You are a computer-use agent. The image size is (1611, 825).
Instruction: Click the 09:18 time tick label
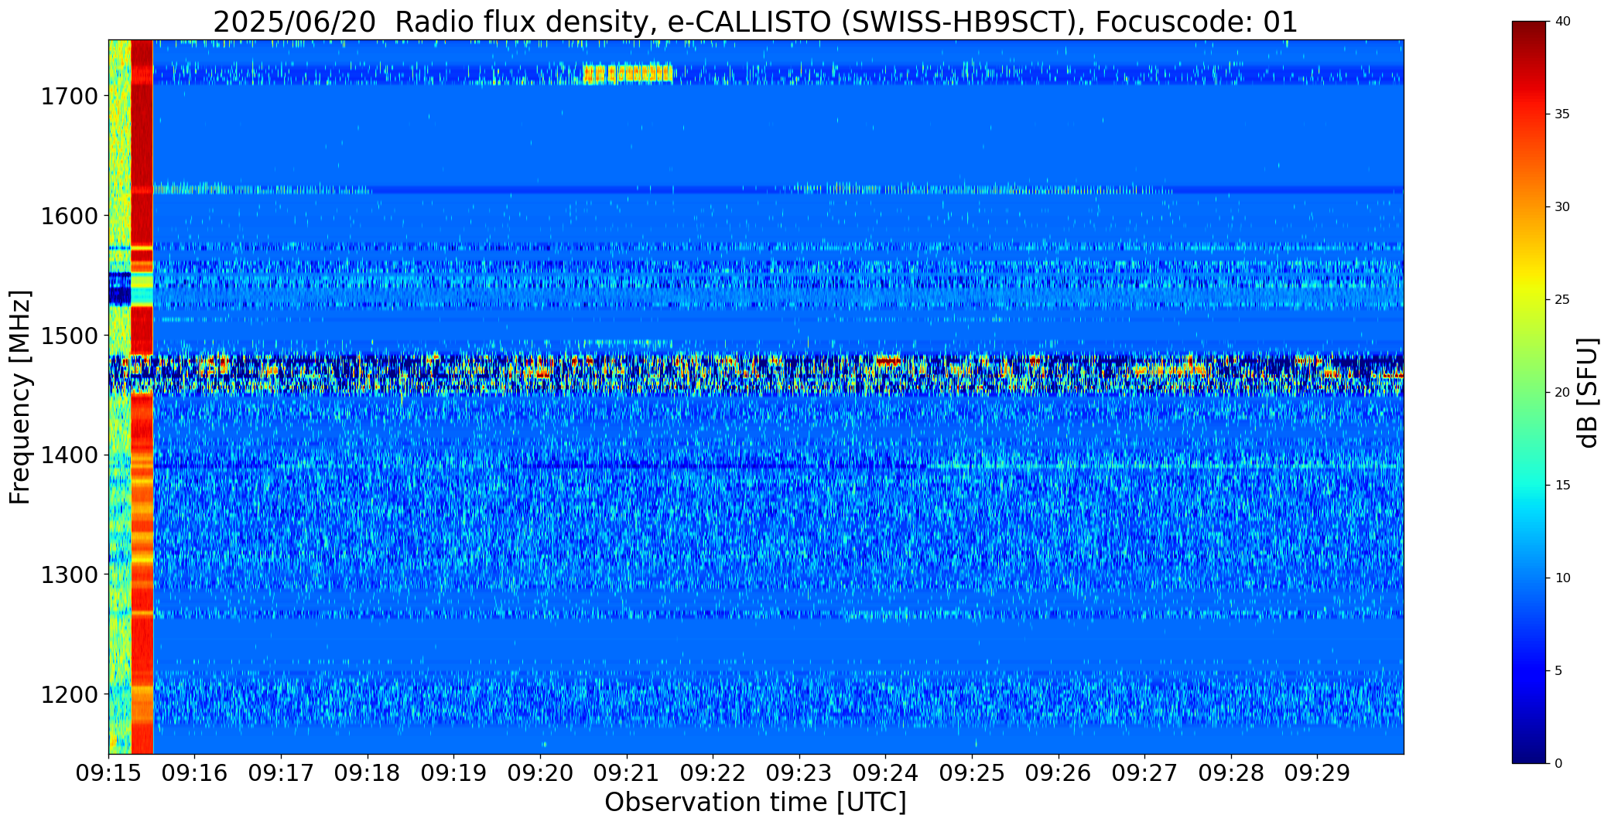click(x=368, y=773)
